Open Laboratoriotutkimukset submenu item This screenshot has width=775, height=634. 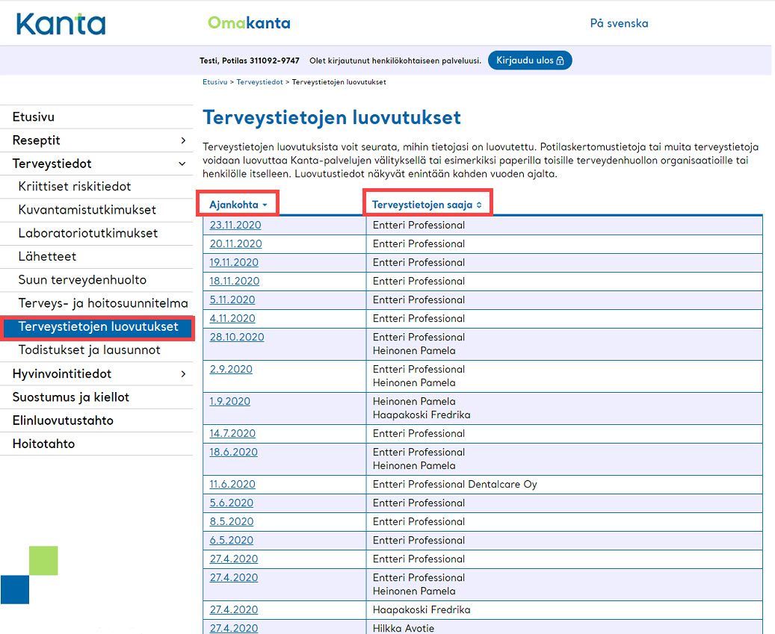88,233
